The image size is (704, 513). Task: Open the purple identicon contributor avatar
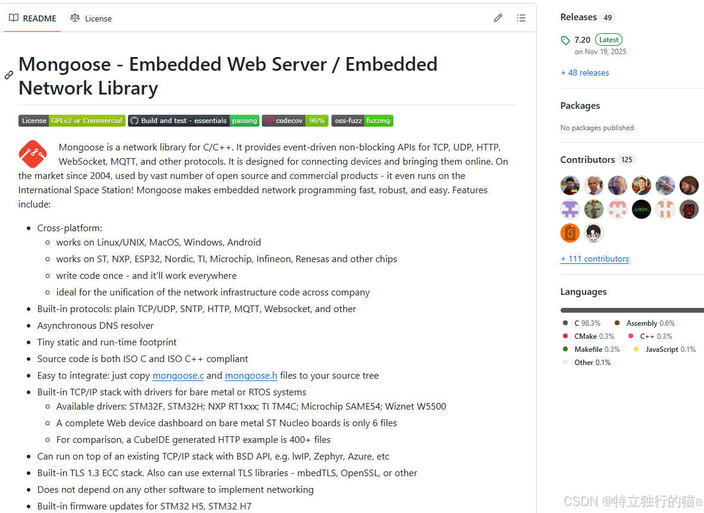click(570, 209)
